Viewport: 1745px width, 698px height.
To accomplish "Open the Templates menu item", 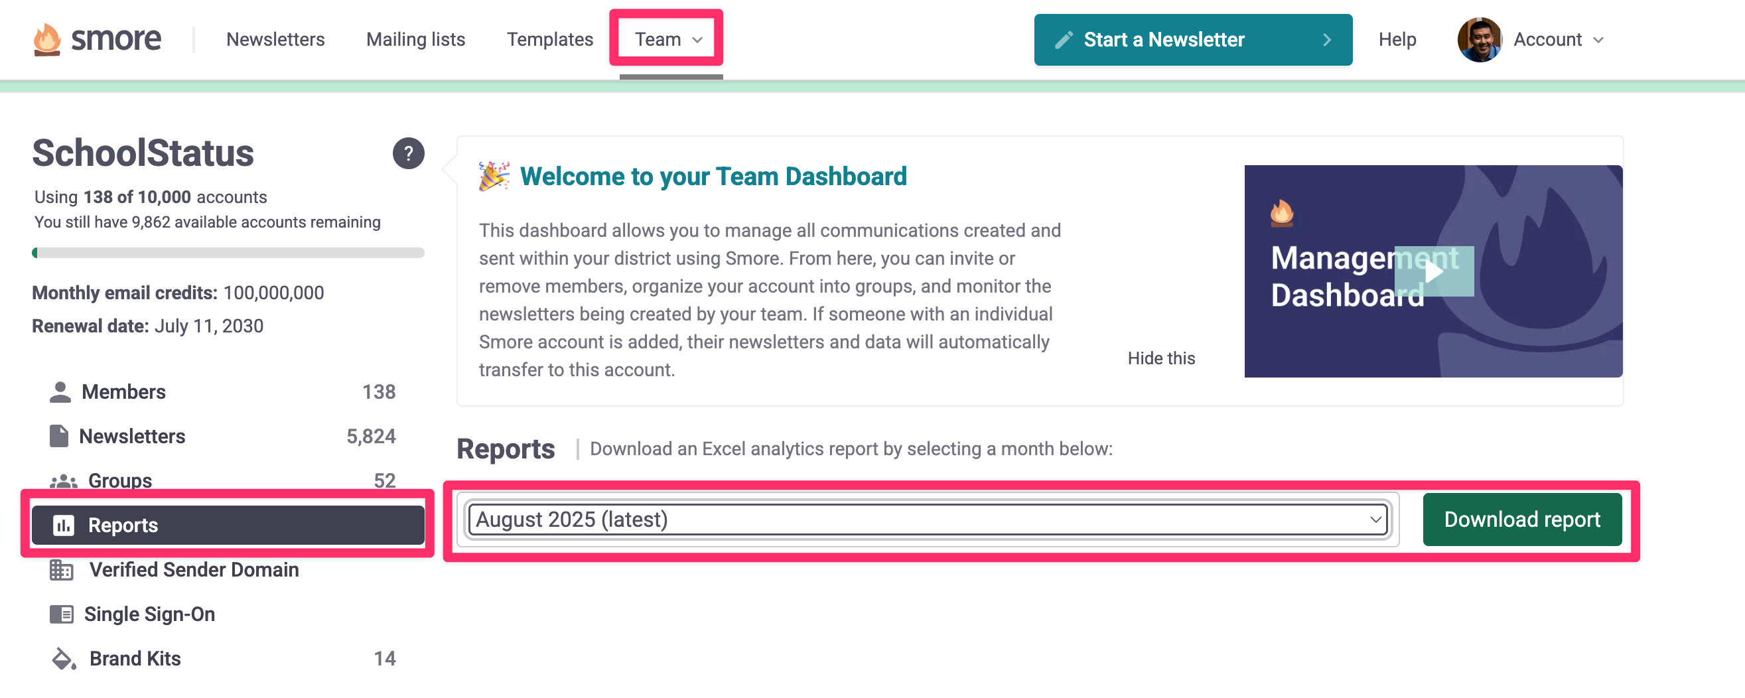I will [x=549, y=39].
